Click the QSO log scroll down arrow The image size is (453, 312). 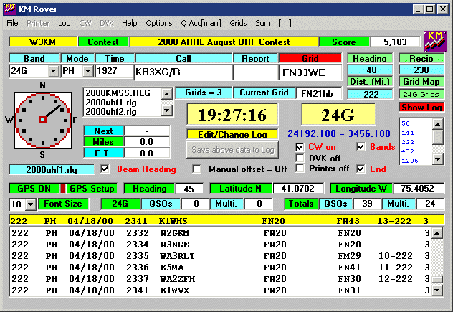437,290
